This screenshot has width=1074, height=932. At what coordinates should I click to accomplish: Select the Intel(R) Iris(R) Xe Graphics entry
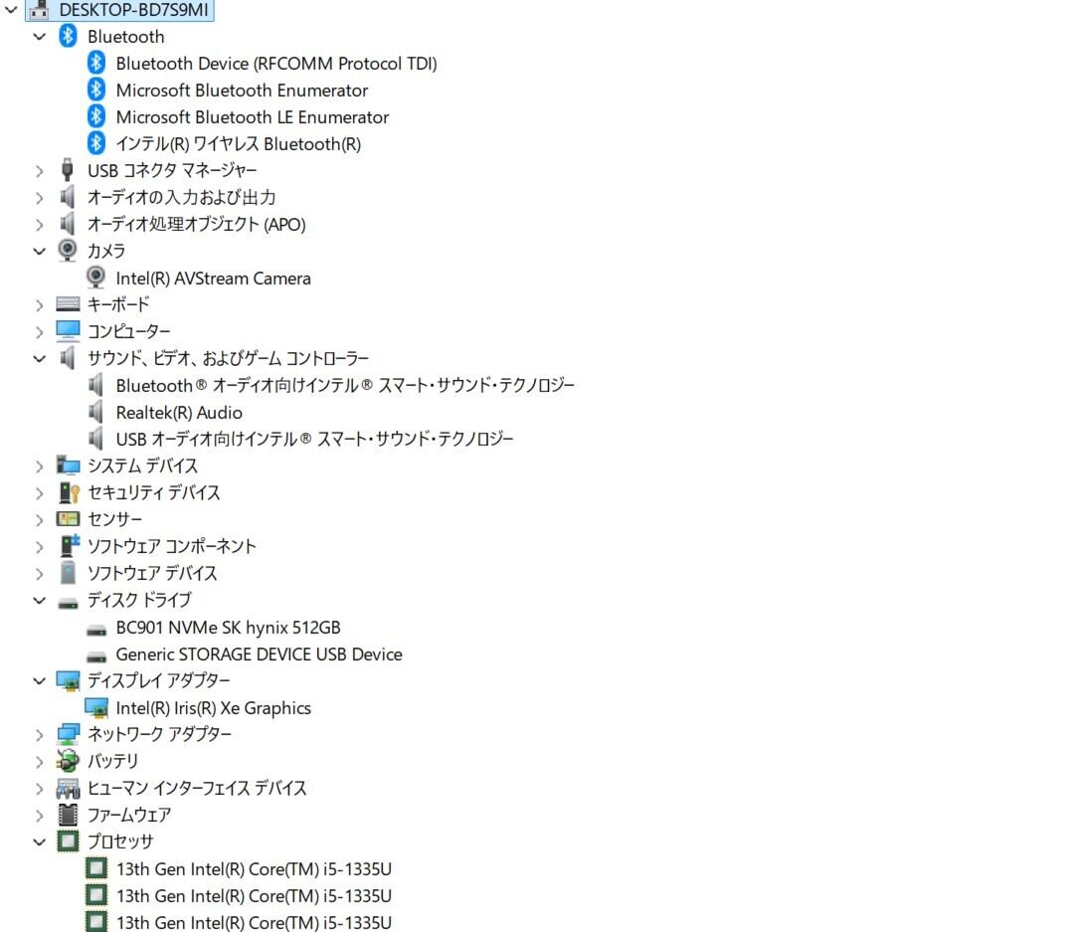click(x=213, y=708)
